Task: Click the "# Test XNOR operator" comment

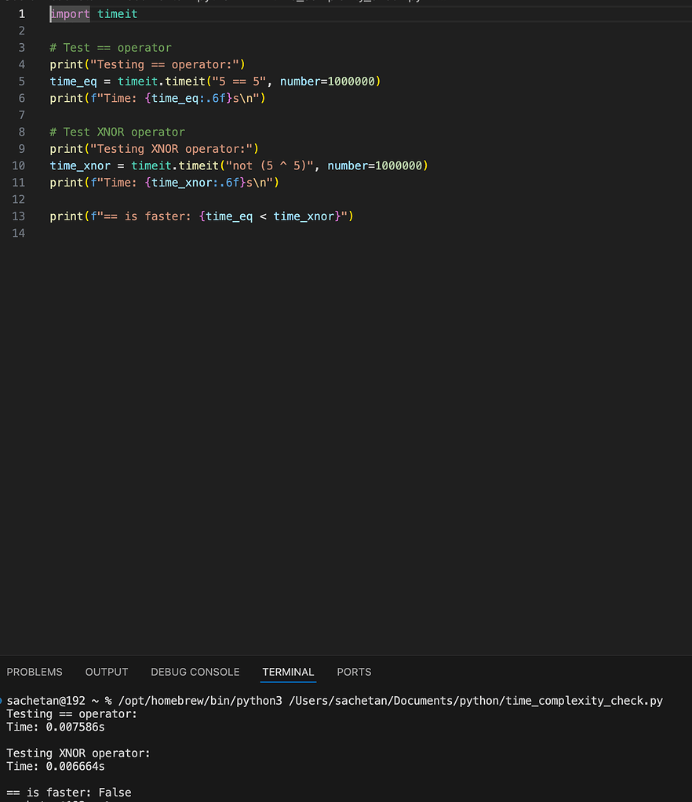Action: click(x=117, y=132)
